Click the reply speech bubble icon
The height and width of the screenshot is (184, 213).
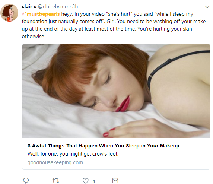point(26,181)
